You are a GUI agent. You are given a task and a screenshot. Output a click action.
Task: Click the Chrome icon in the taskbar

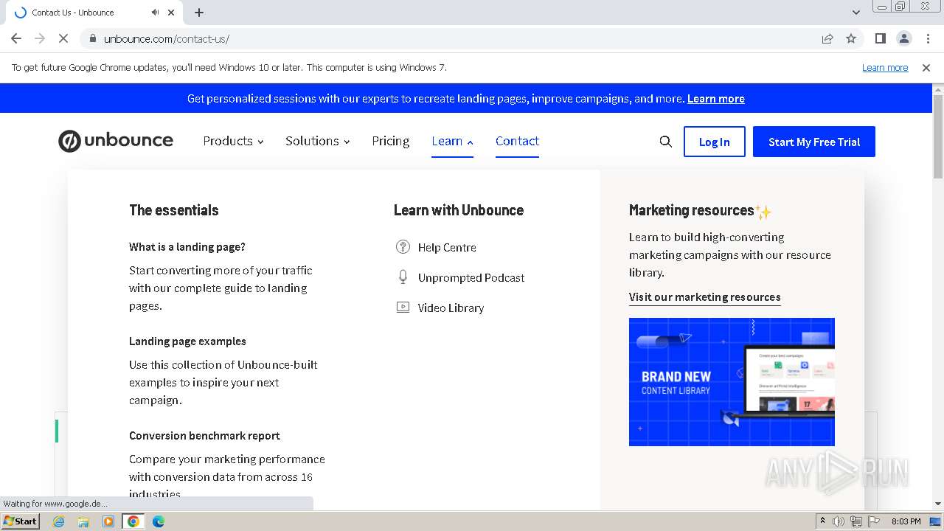[133, 521]
